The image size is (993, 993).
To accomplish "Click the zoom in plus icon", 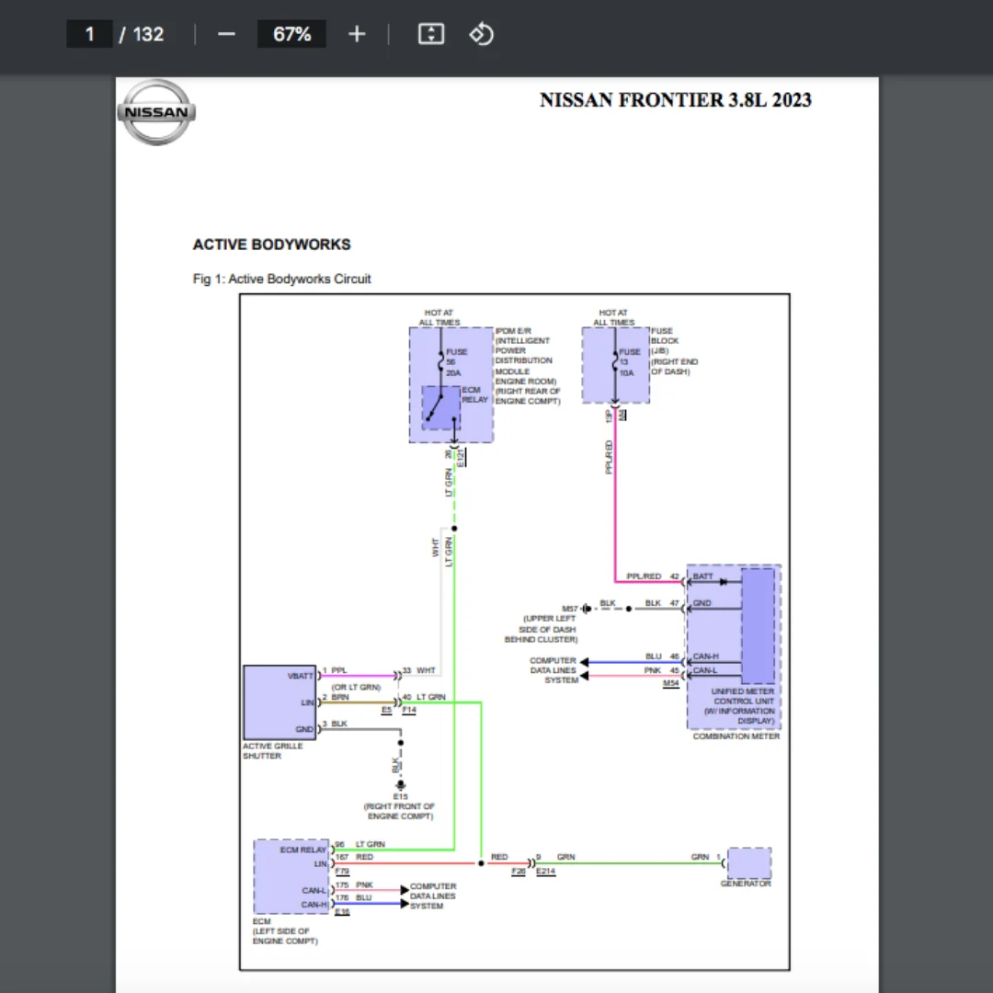I will [357, 34].
